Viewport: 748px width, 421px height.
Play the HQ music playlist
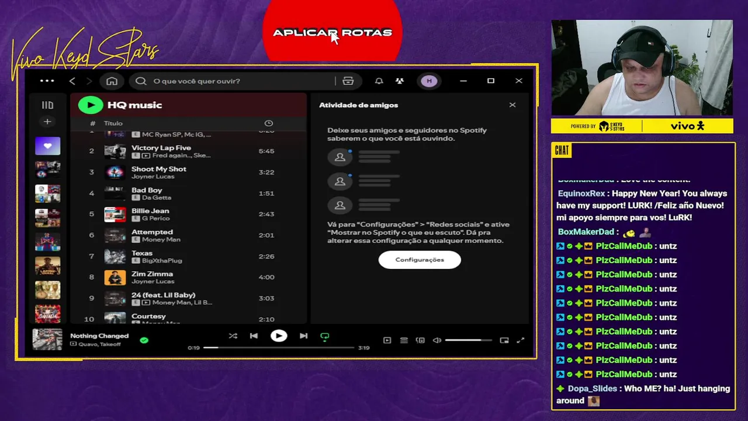91,105
